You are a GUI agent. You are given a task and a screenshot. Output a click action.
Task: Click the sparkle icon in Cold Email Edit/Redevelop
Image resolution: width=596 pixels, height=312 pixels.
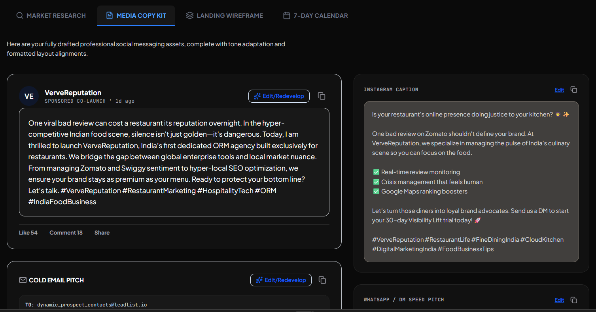(x=259, y=280)
